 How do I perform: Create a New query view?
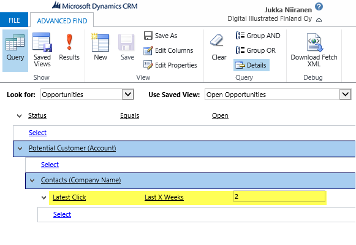(x=100, y=47)
